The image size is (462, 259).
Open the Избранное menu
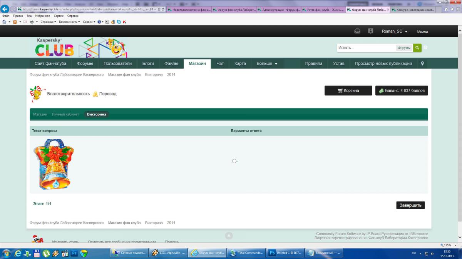44,16
